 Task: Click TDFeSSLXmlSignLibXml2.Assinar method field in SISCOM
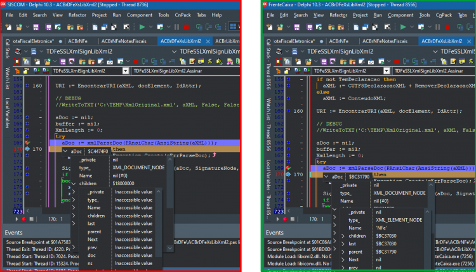(186, 71)
